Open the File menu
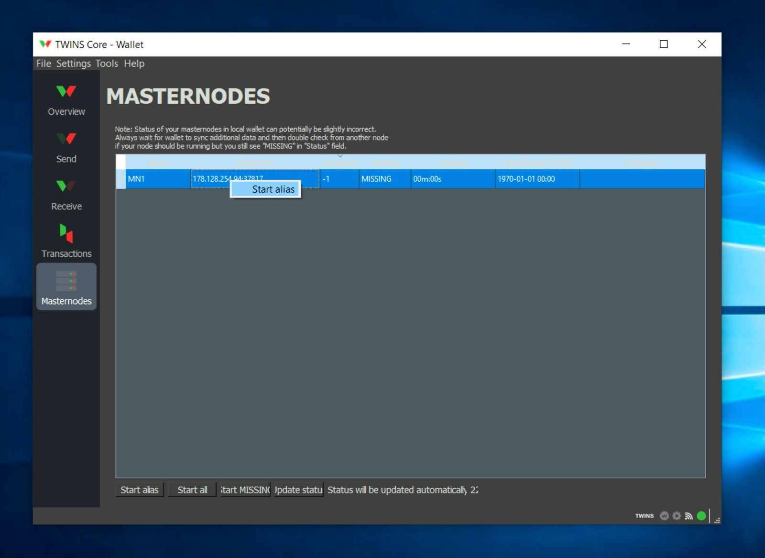Image resolution: width=765 pixels, height=558 pixels. tap(43, 64)
